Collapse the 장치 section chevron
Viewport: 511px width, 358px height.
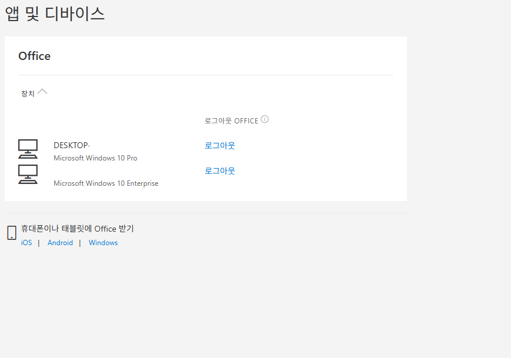pyautogui.click(x=42, y=92)
